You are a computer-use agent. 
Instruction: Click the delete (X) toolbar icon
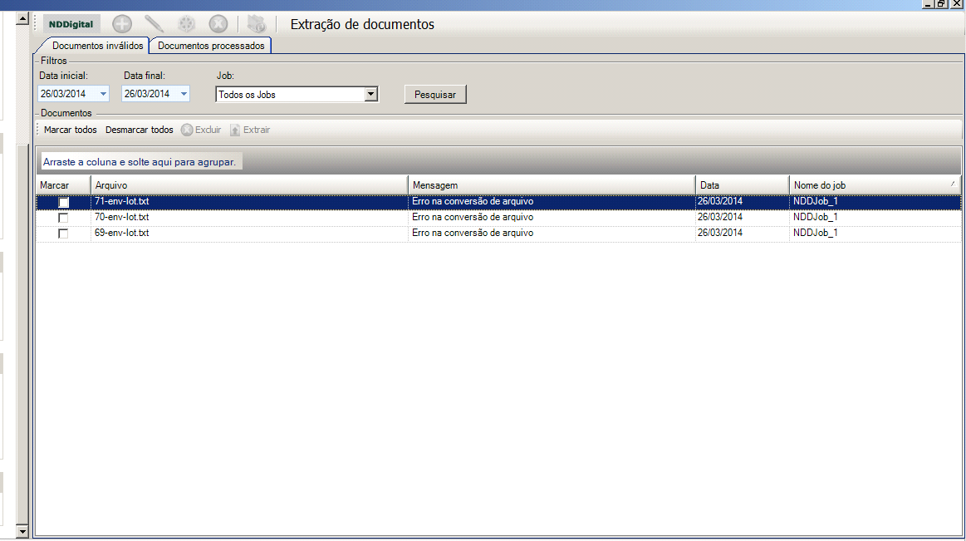(218, 24)
